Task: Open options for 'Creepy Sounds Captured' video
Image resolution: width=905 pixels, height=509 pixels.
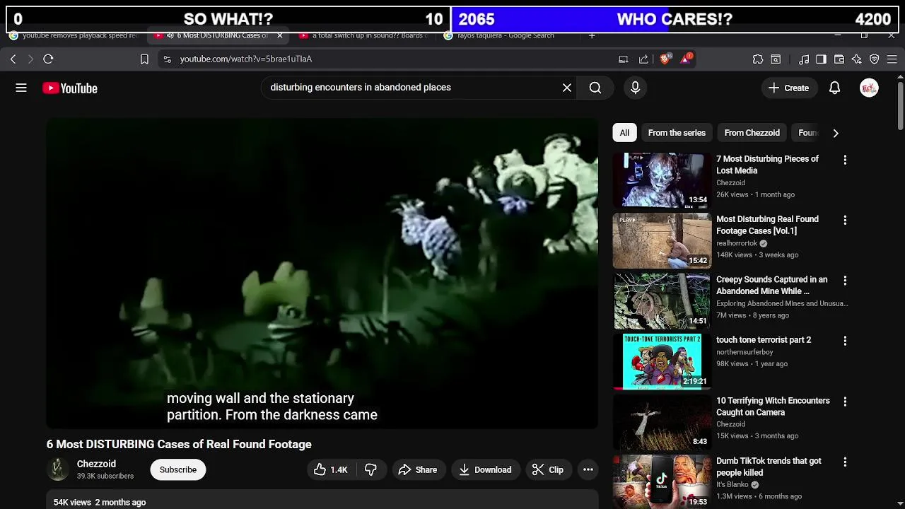Action: pyautogui.click(x=845, y=281)
